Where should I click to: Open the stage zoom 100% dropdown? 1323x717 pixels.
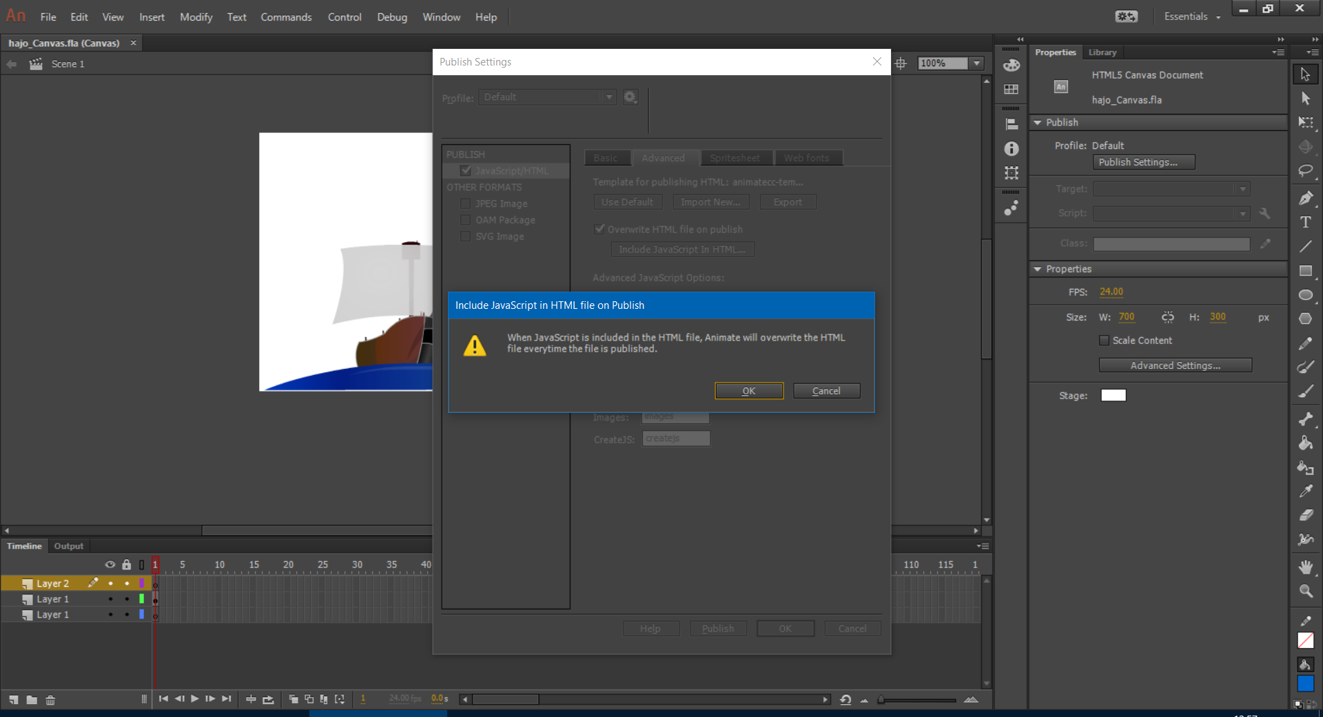click(x=976, y=63)
